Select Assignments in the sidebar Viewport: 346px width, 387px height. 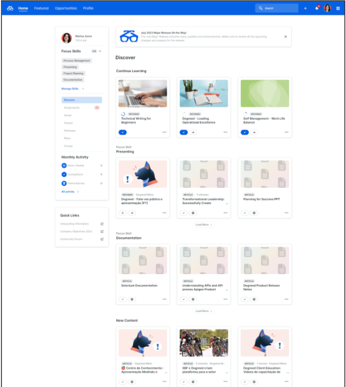point(82,108)
